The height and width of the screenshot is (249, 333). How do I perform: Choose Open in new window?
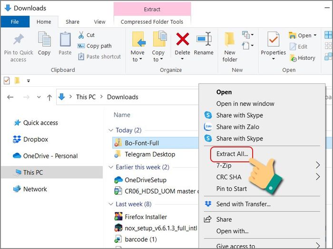tap(245, 104)
